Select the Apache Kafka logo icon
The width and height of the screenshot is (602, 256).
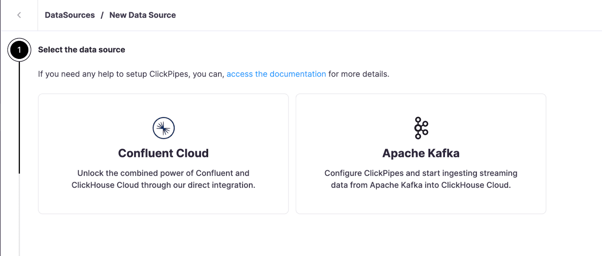pyautogui.click(x=421, y=128)
